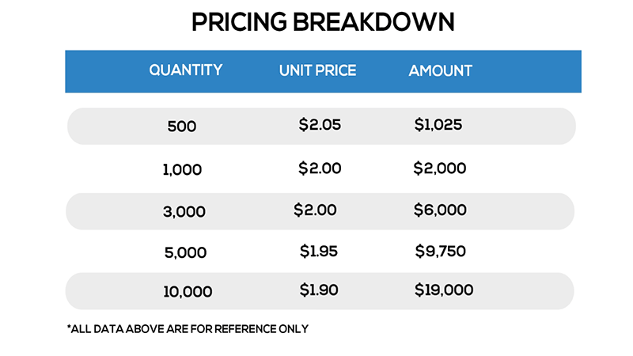Viewport: 633px width, 356px height.
Task: Select the $1,025 amount cell
Action: [x=438, y=124]
